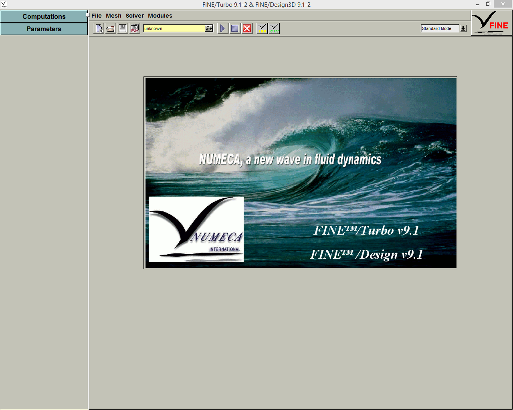Launch IGG mesh generator icon
The width and height of the screenshot is (513, 410).
[262, 28]
